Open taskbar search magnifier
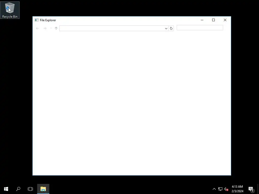 18,189
